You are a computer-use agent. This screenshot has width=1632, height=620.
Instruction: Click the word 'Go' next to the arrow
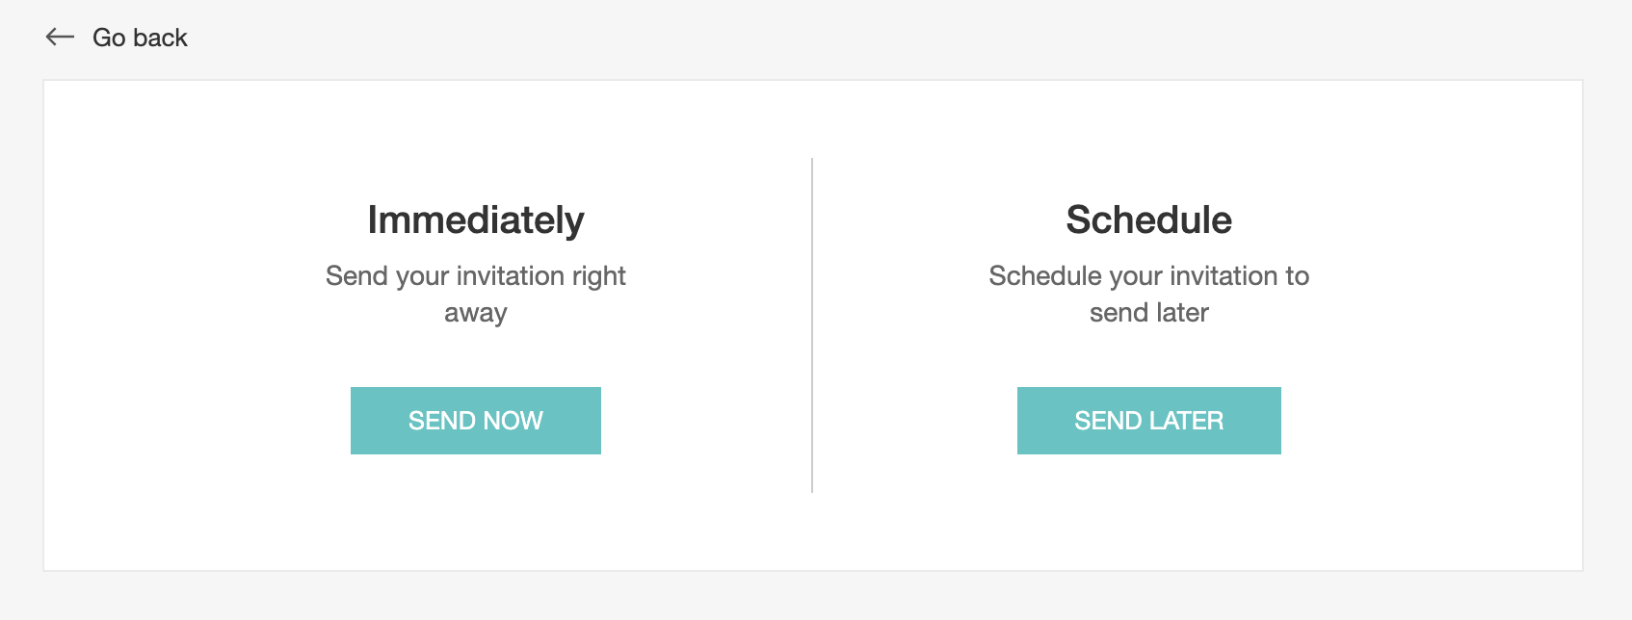109,38
